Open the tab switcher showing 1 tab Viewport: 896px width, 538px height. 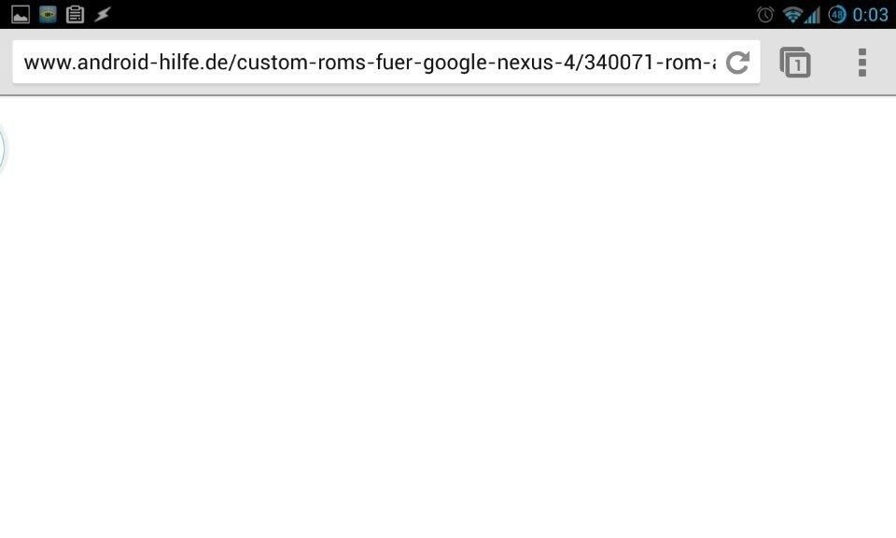[x=795, y=63]
